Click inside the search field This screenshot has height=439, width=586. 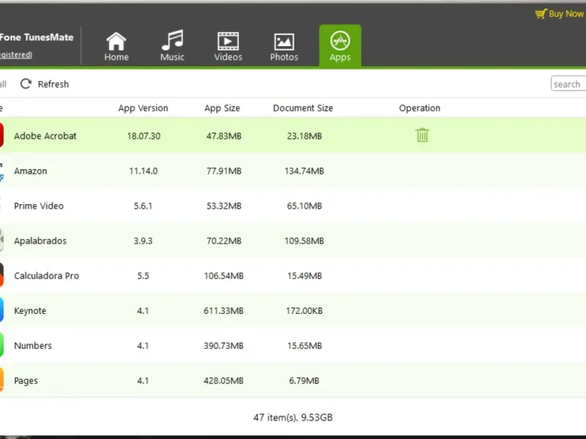[x=568, y=83]
